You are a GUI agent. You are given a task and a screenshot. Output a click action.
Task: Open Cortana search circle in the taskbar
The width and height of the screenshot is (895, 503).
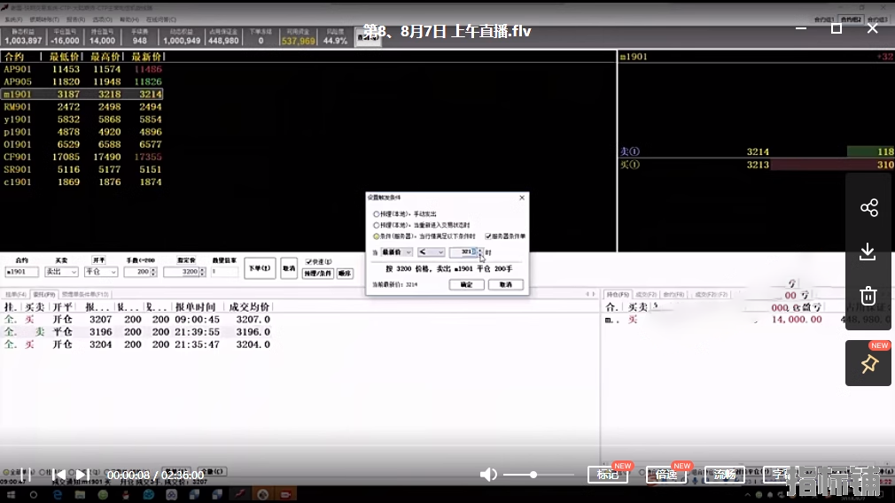click(34, 494)
